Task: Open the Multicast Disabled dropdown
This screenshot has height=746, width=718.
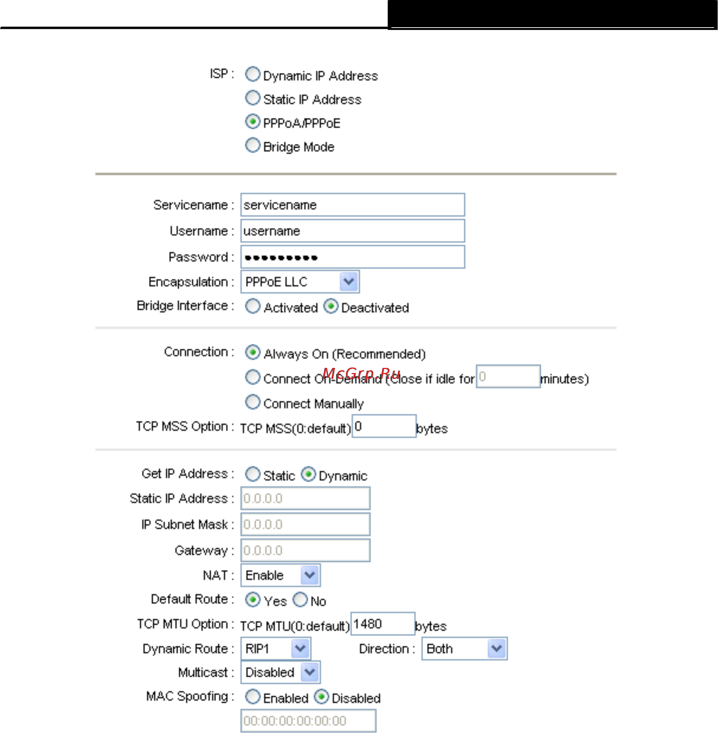Action: [x=281, y=672]
